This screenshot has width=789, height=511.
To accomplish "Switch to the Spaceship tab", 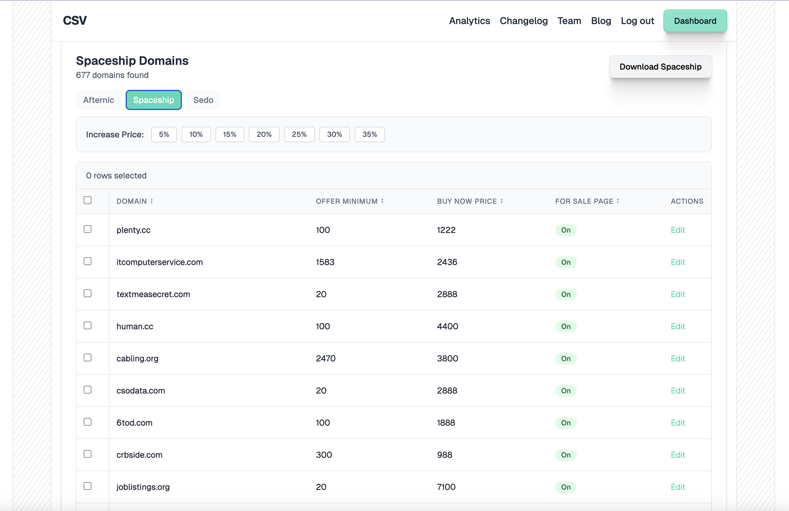I will pos(154,100).
